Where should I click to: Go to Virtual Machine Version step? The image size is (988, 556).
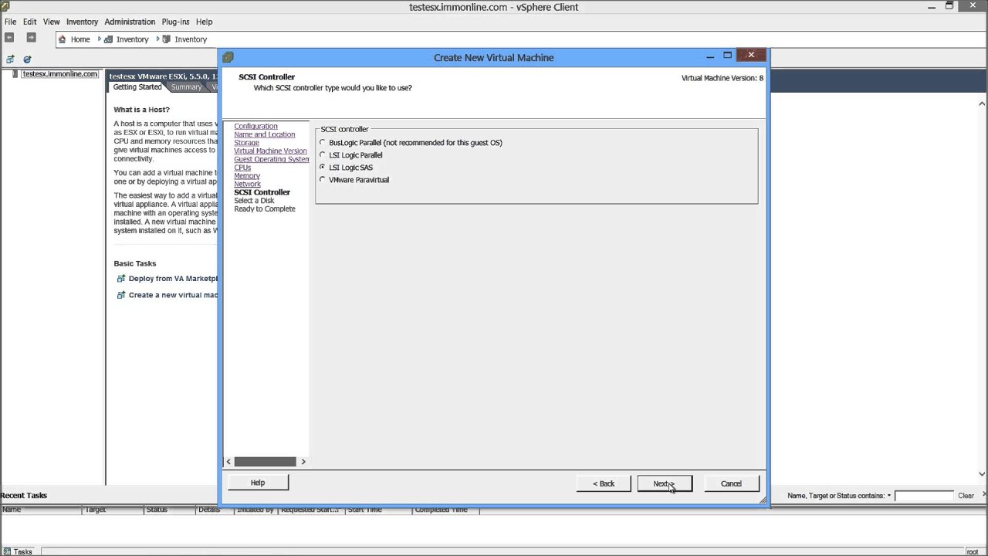click(x=270, y=151)
